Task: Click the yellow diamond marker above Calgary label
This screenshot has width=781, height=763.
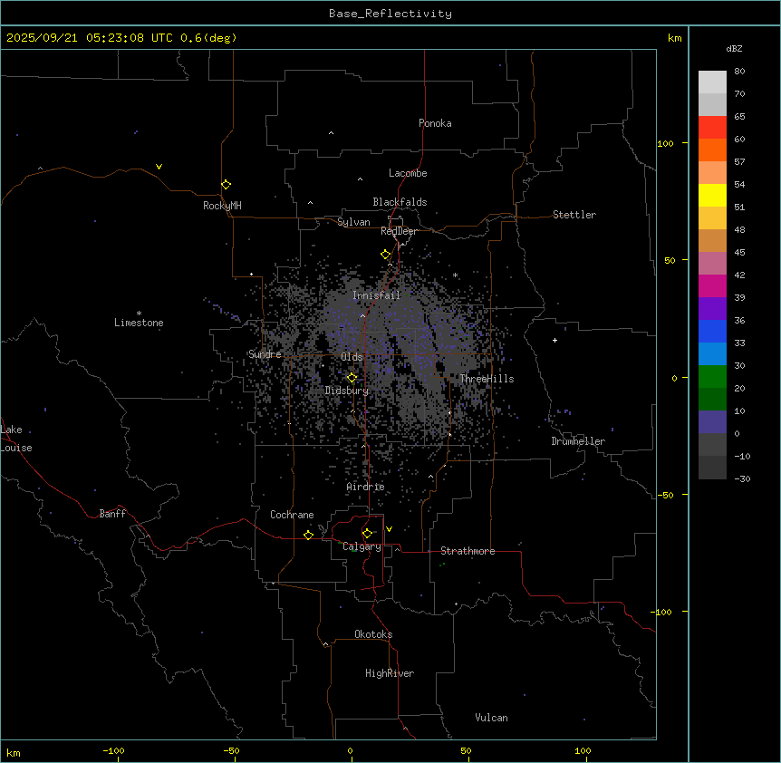Action: (367, 533)
